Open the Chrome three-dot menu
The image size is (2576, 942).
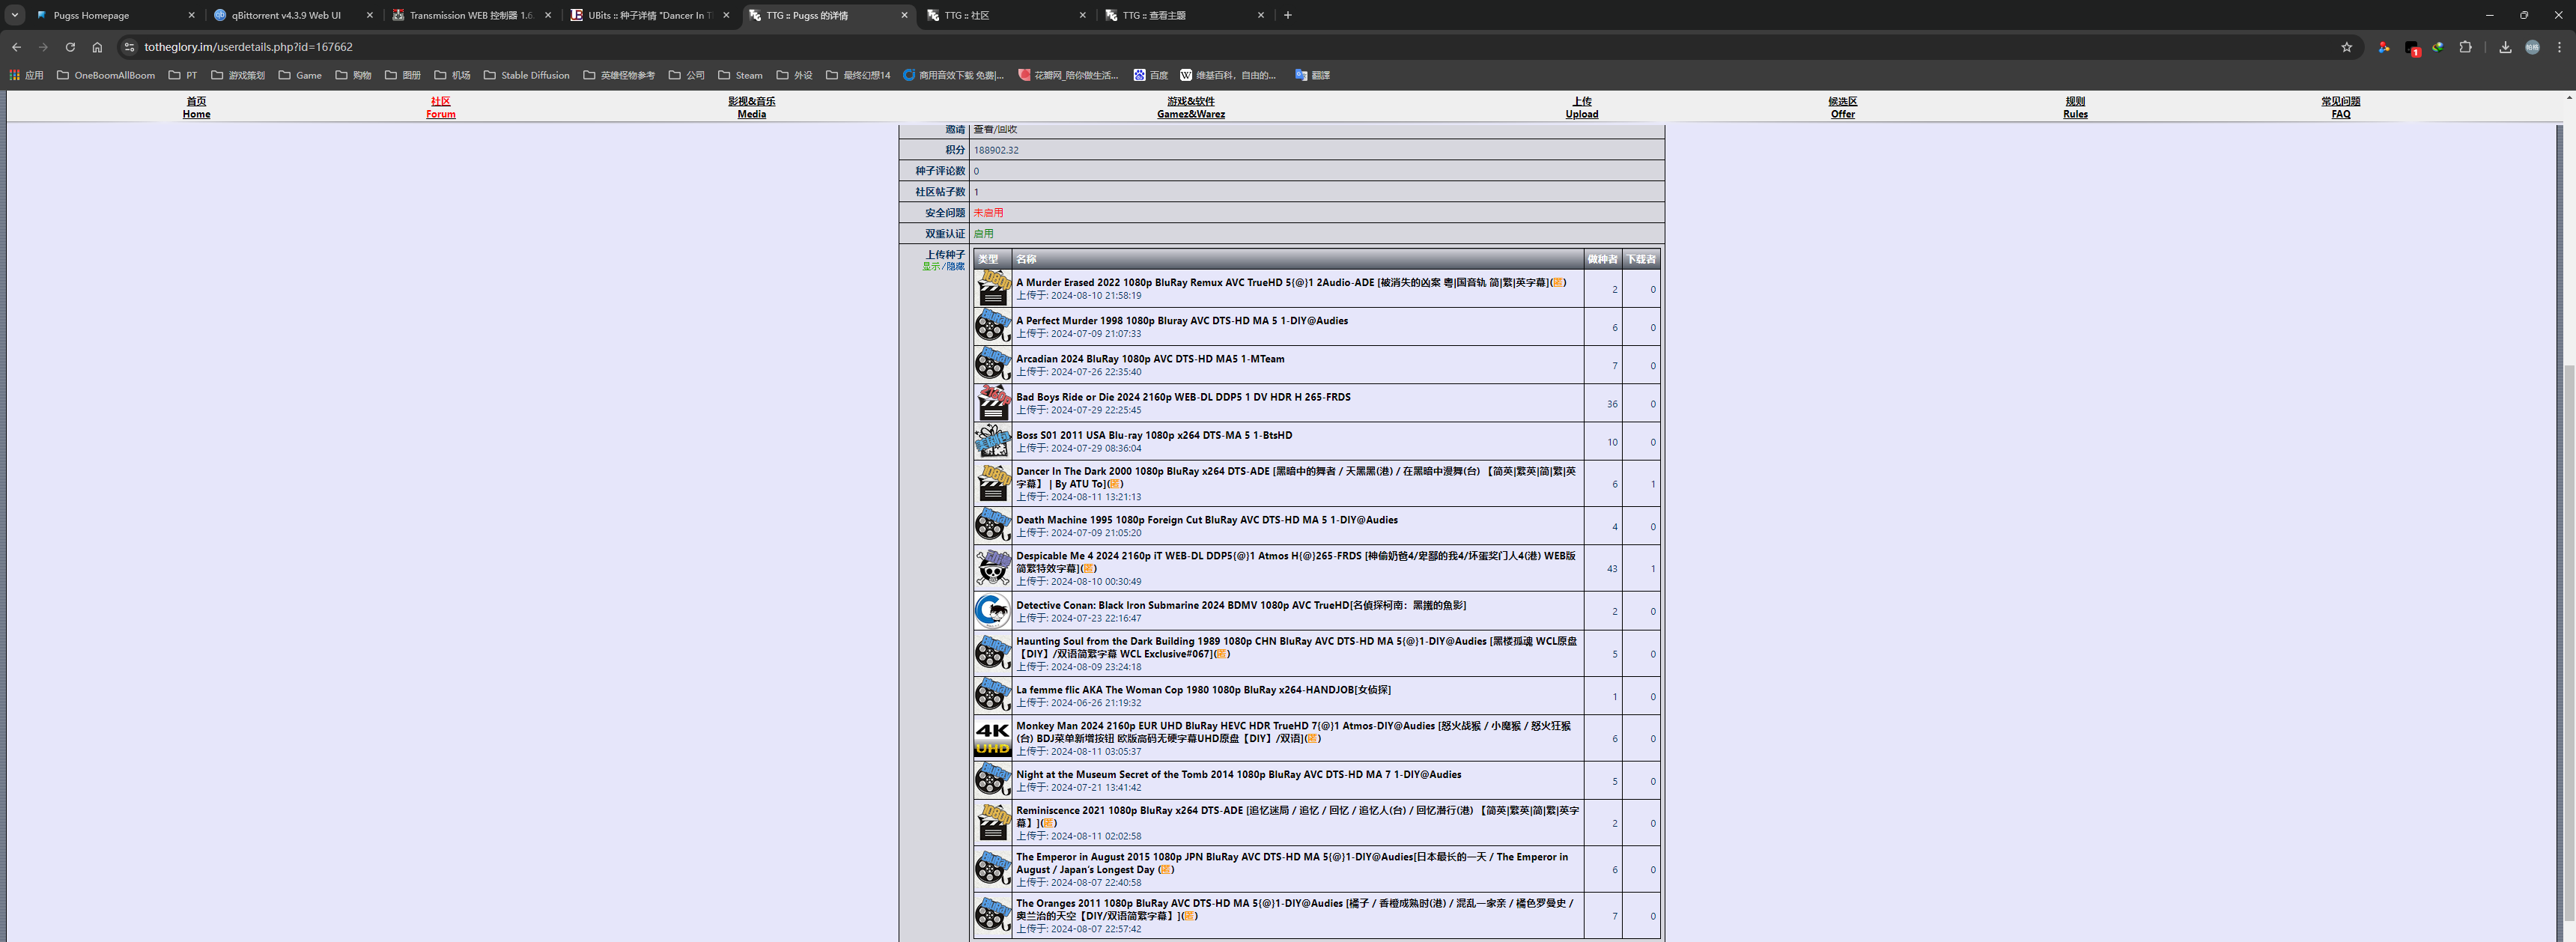coord(2559,47)
